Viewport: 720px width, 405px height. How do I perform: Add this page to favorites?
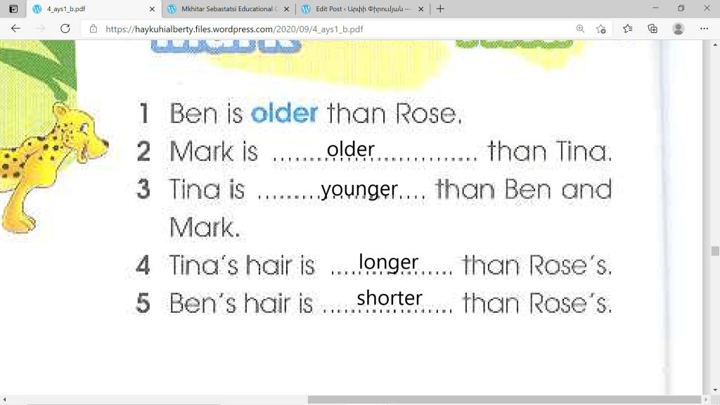[x=601, y=29]
